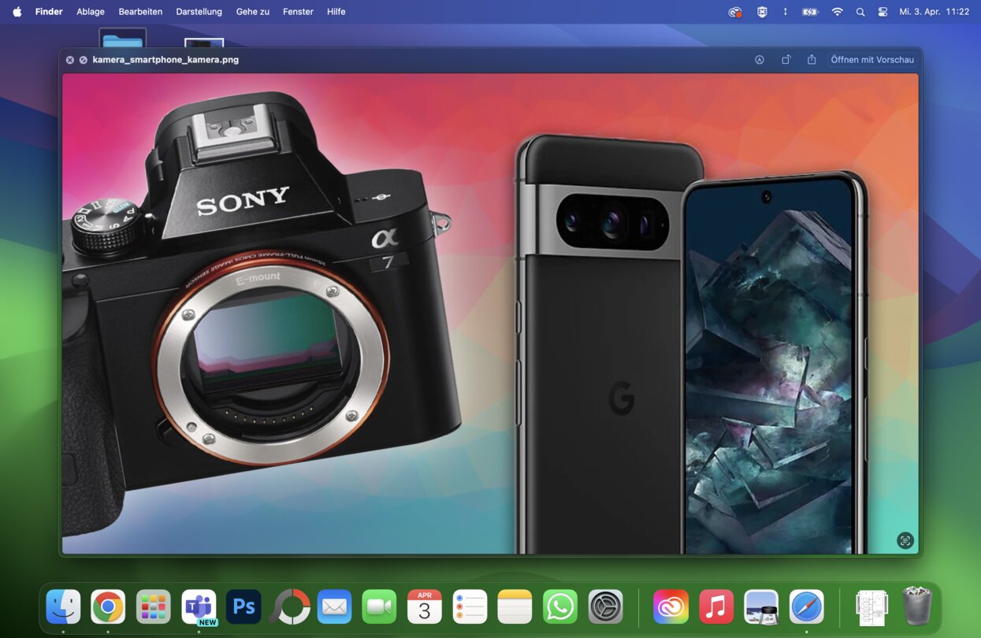The image size is (981, 638).
Task: Expand the Gehe zu menu
Action: (252, 12)
